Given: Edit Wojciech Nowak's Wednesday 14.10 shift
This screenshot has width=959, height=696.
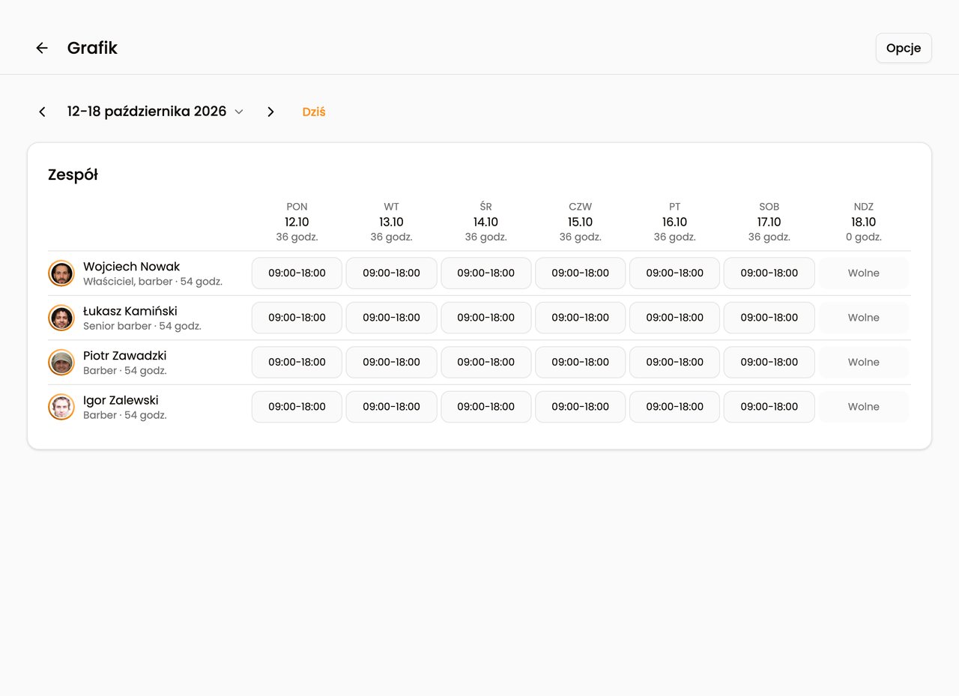Looking at the screenshot, I should pyautogui.click(x=485, y=273).
